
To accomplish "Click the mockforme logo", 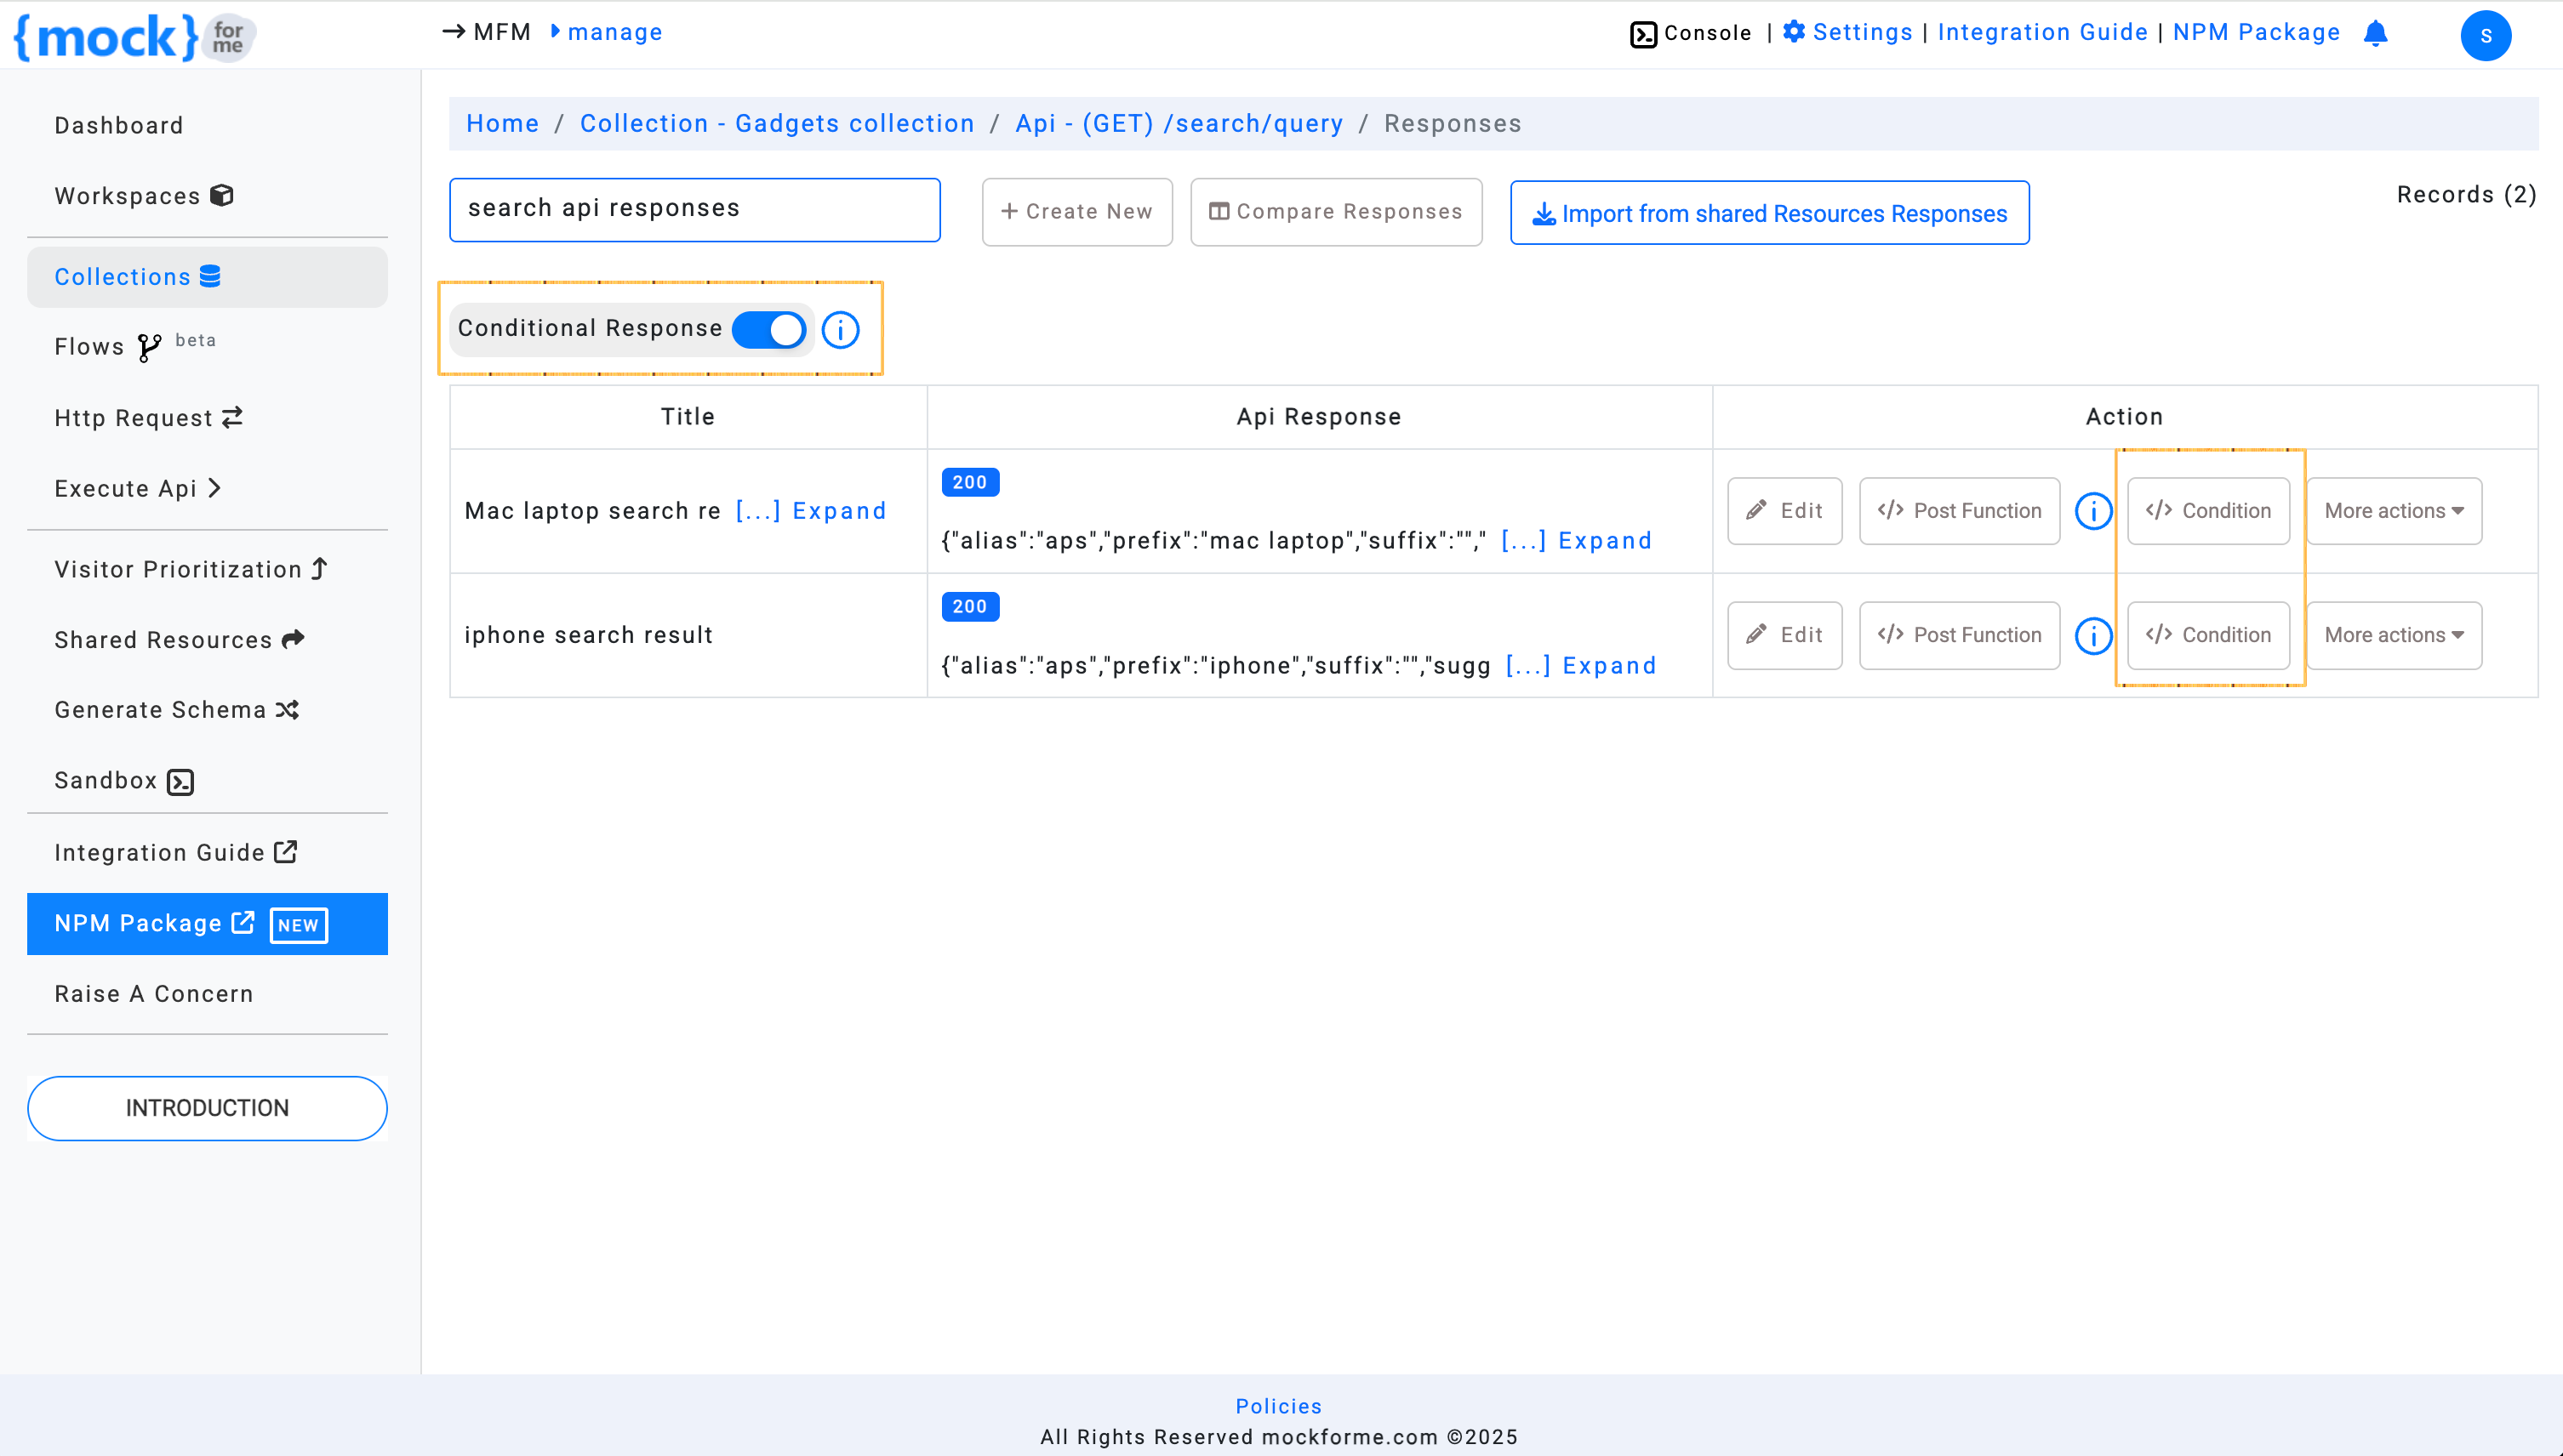I will coord(135,38).
